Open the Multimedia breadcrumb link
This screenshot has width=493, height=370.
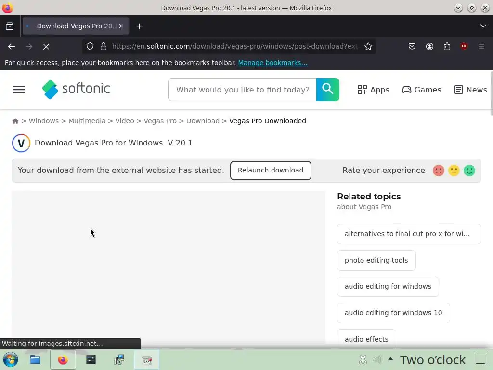(x=87, y=121)
